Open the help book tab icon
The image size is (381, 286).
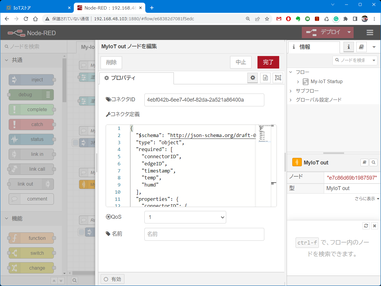[361, 47]
